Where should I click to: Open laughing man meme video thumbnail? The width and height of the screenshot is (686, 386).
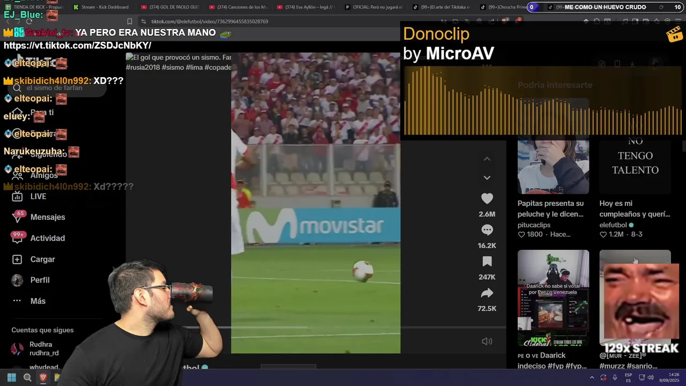[x=635, y=298]
